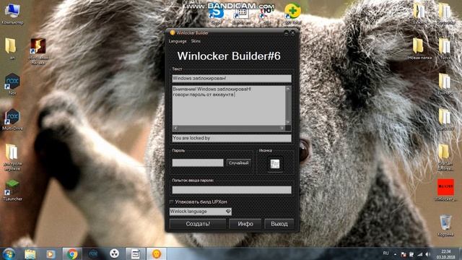Image resolution: width=462 pixels, height=260 pixels.
Task: Open the media player taskbar icon
Action: (x=51, y=253)
